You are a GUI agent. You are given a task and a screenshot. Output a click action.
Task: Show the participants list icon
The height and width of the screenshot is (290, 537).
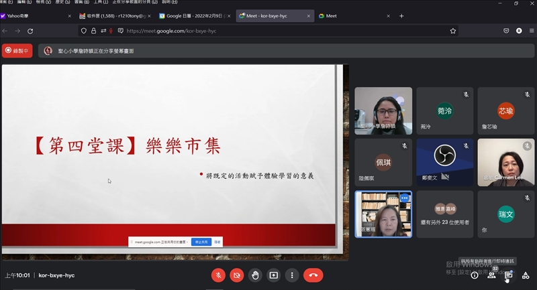pos(491,275)
